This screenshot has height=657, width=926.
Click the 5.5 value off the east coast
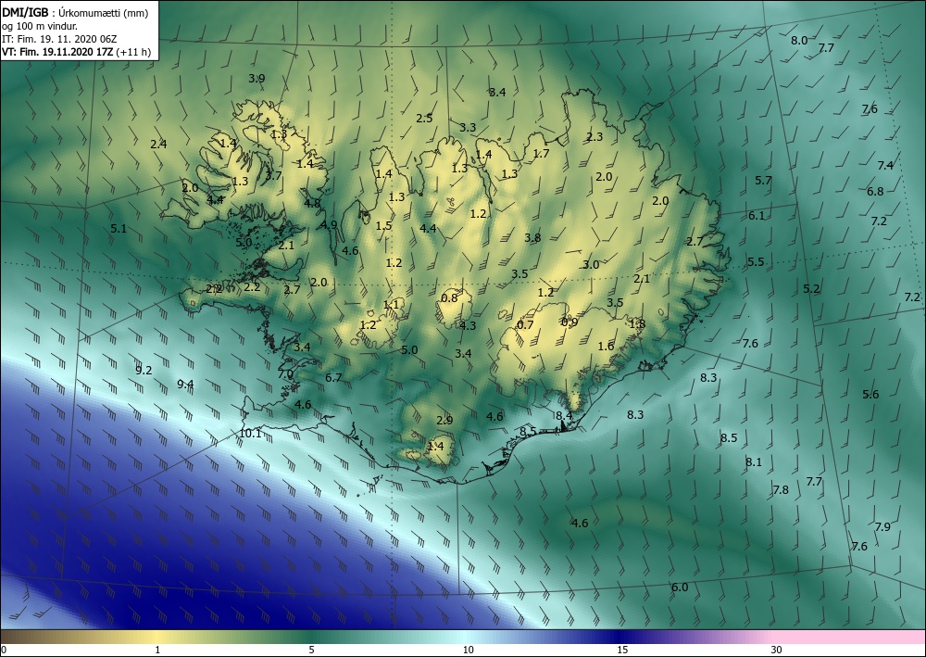[x=756, y=262]
